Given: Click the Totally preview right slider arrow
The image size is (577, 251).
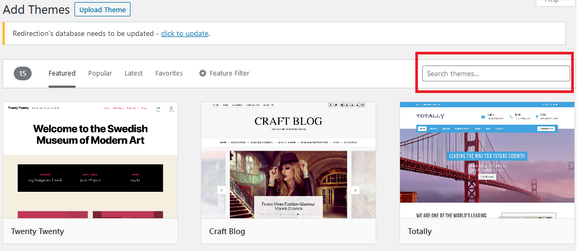Looking at the screenshot, I should [x=571, y=165].
